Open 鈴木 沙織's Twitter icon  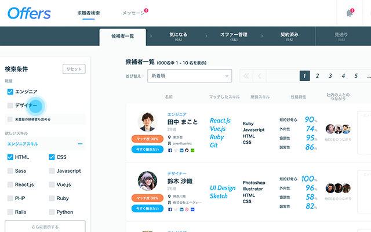[x=175, y=208]
